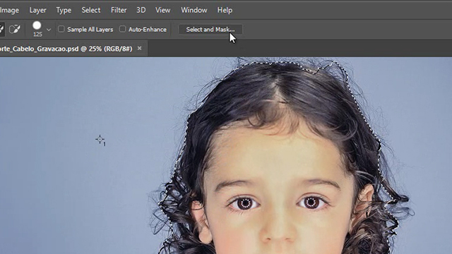The width and height of the screenshot is (452, 254).
Task: Open the View menu
Action: click(163, 10)
